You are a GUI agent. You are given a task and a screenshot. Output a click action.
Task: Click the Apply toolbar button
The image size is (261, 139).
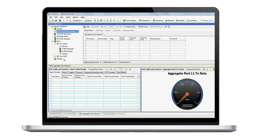click(x=88, y=21)
